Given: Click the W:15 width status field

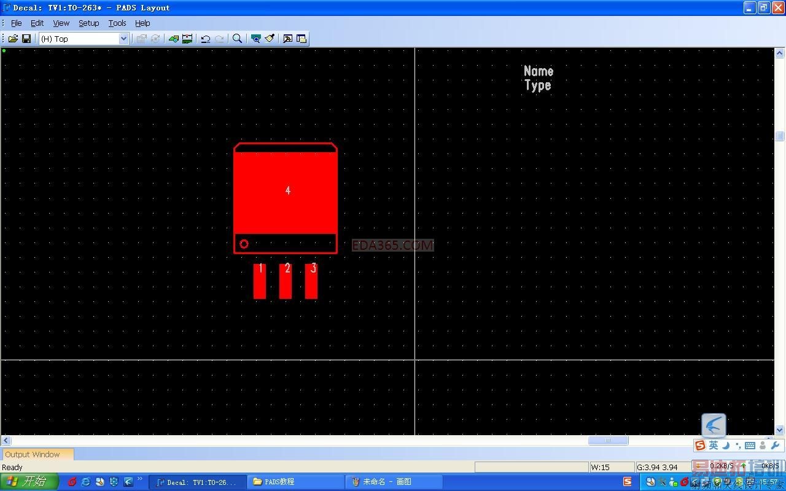Looking at the screenshot, I should [x=612, y=468].
